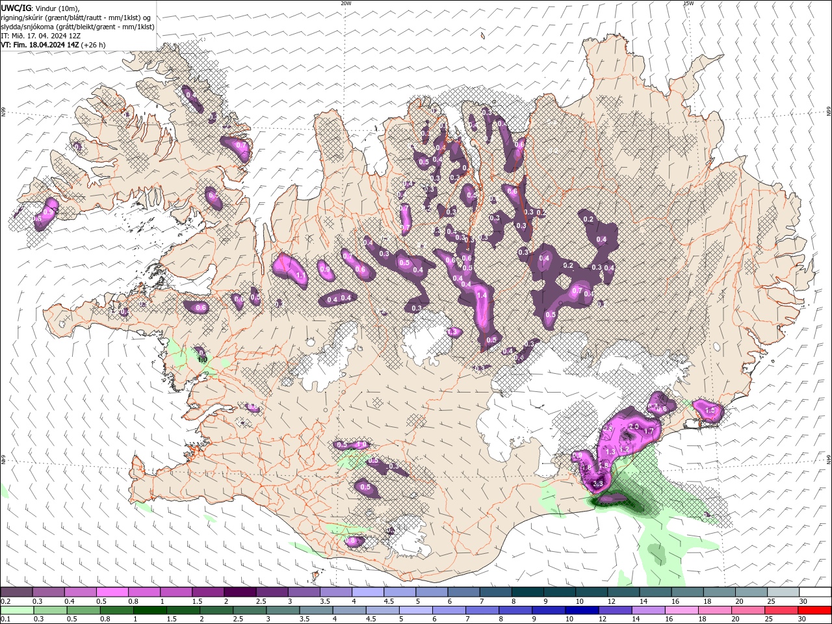Image resolution: width=832 pixels, height=624 pixels.
Task: Click the '15W' longitude label
Action: pyautogui.click(x=688, y=3)
